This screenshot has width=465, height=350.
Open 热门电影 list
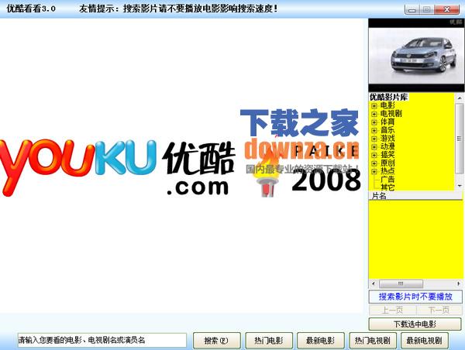tap(269, 341)
